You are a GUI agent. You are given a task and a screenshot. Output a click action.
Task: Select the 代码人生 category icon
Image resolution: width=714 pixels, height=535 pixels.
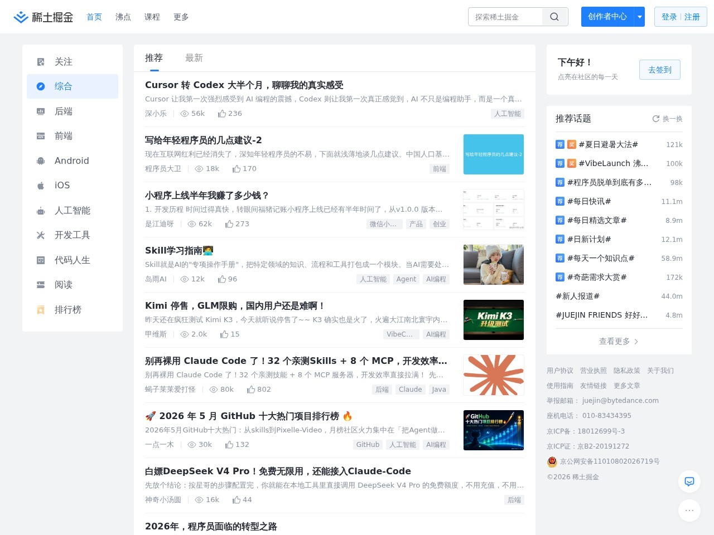pos(41,260)
